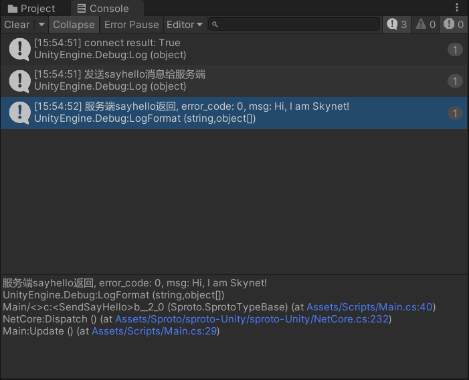Toggle error message filter showing 0

click(x=453, y=25)
